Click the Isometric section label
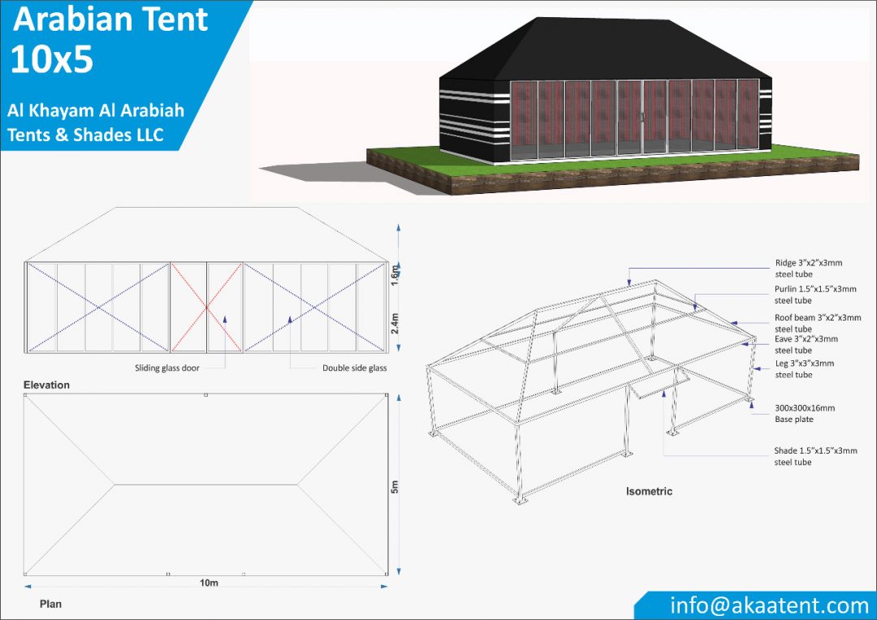The width and height of the screenshot is (877, 620). click(x=649, y=491)
